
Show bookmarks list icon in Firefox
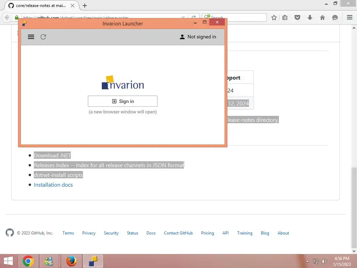tap(285, 17)
